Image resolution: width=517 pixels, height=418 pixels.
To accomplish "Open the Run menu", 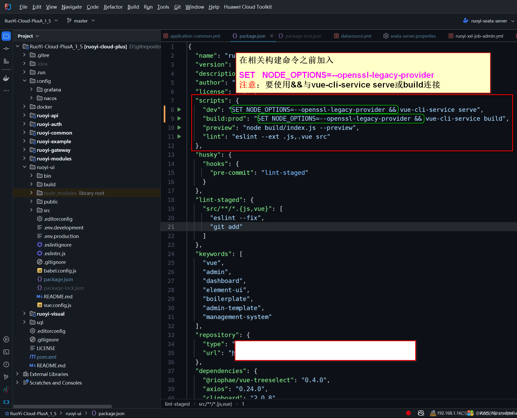I will tap(148, 6).
